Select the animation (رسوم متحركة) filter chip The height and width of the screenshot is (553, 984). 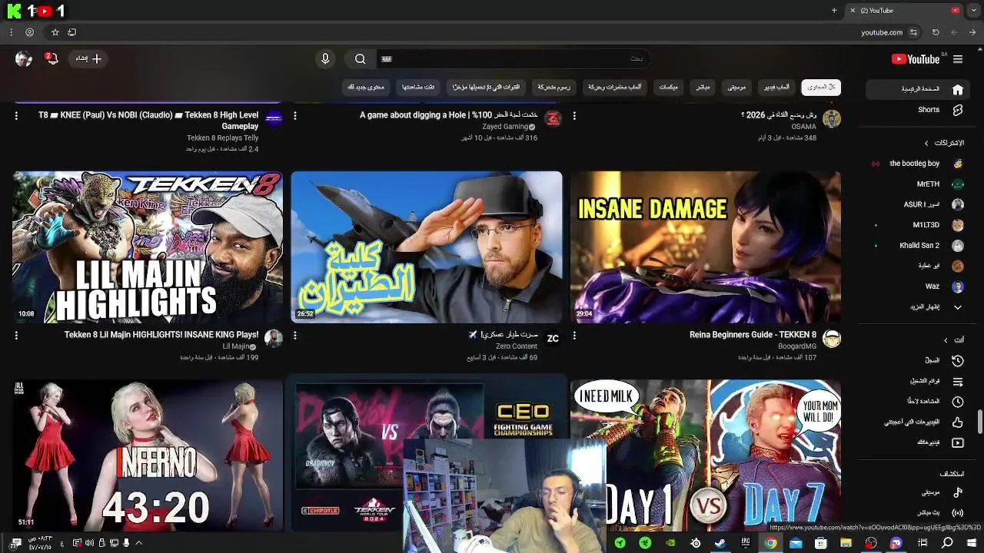553,87
